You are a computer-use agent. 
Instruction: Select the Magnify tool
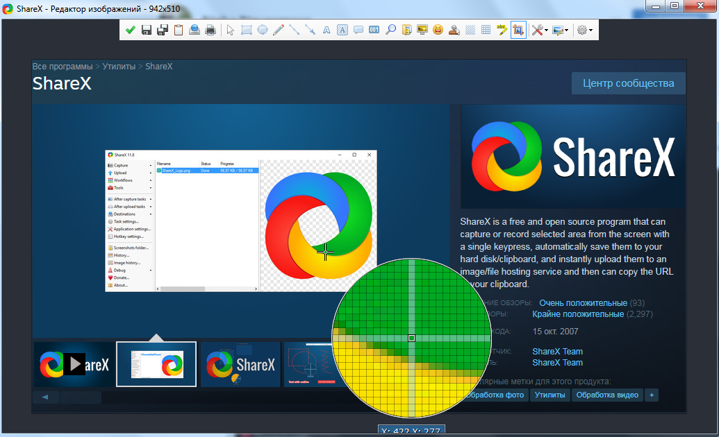pyautogui.click(x=390, y=31)
